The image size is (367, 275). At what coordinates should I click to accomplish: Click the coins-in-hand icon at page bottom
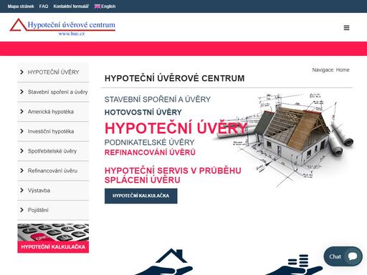[x=294, y=264]
